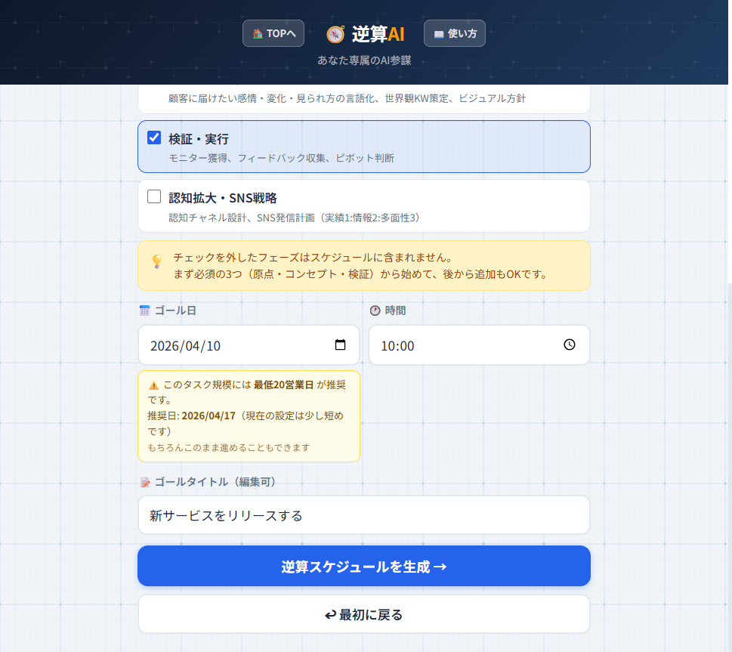This screenshot has height=652, width=732.
Task: Click the warning triangle icon in notice
Action: click(x=153, y=385)
